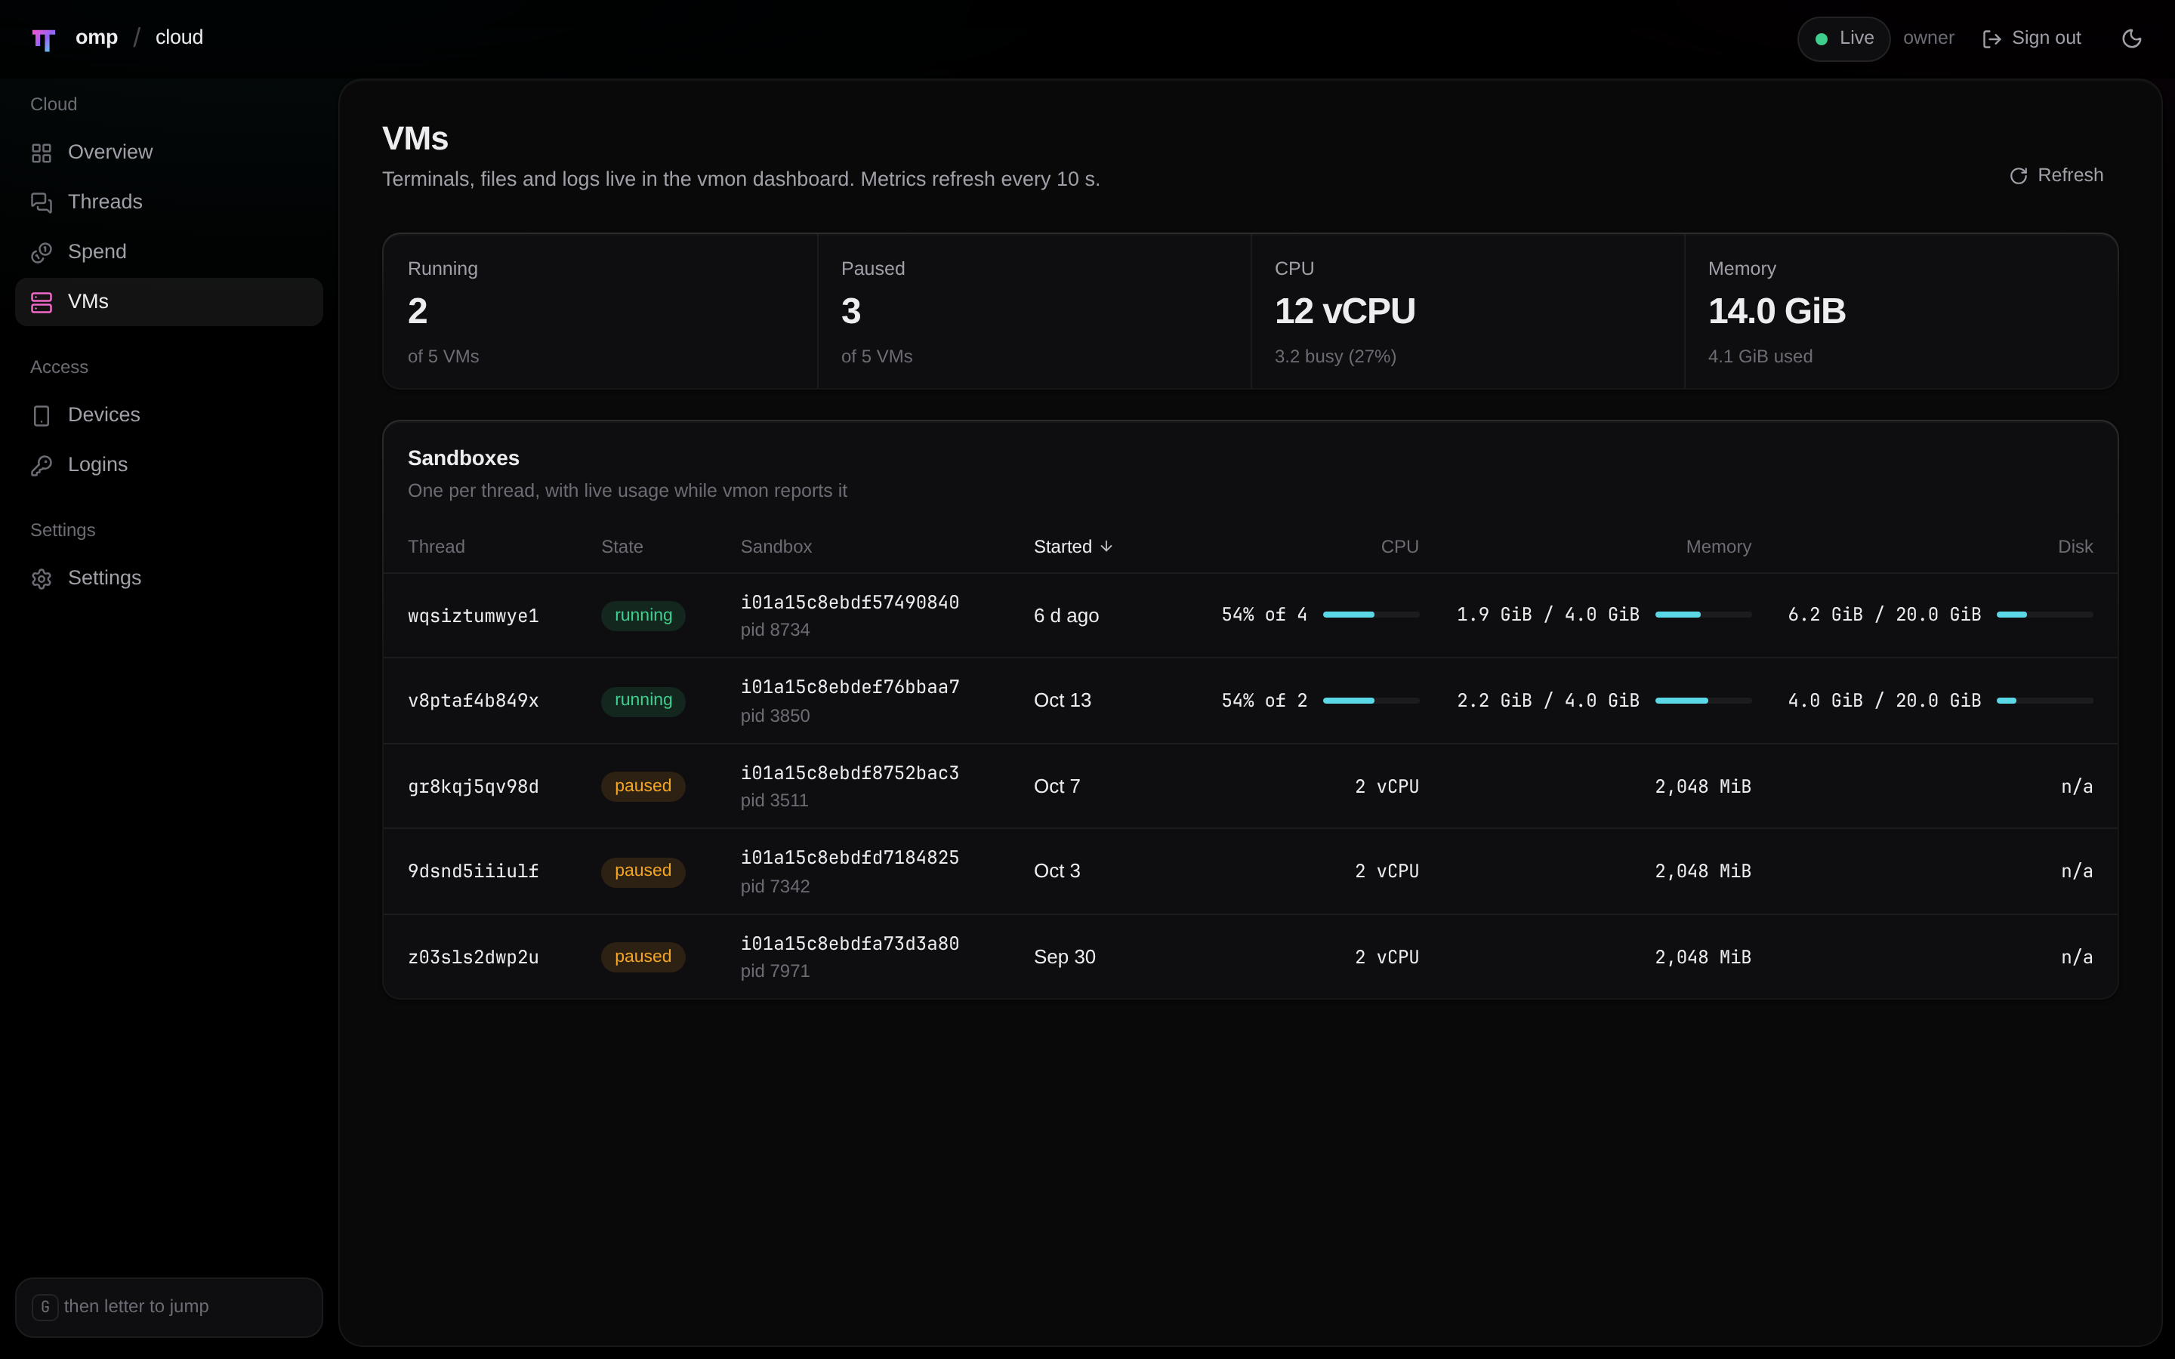The height and width of the screenshot is (1359, 2175).
Task: Click 'Oct 13' started date
Action: pyautogui.click(x=1063, y=700)
